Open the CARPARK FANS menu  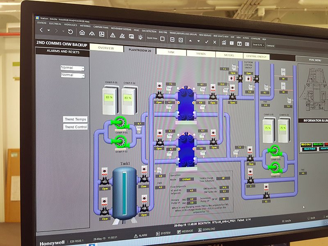tap(101, 27)
